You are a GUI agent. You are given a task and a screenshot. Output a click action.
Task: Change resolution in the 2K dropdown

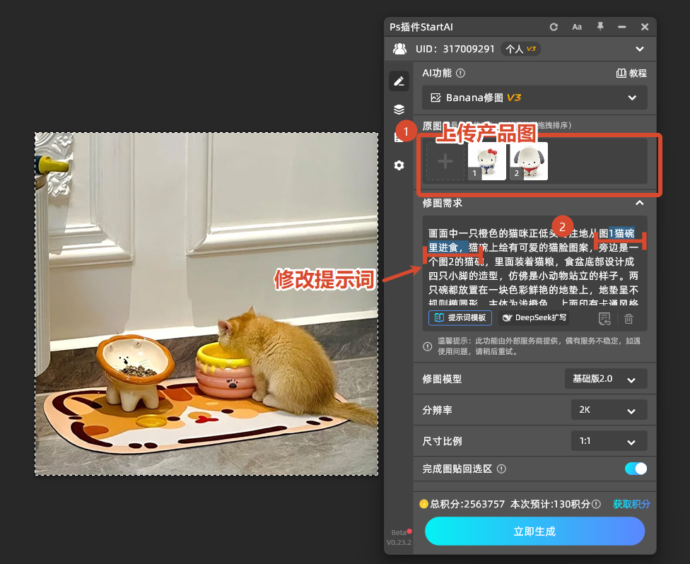[609, 409]
